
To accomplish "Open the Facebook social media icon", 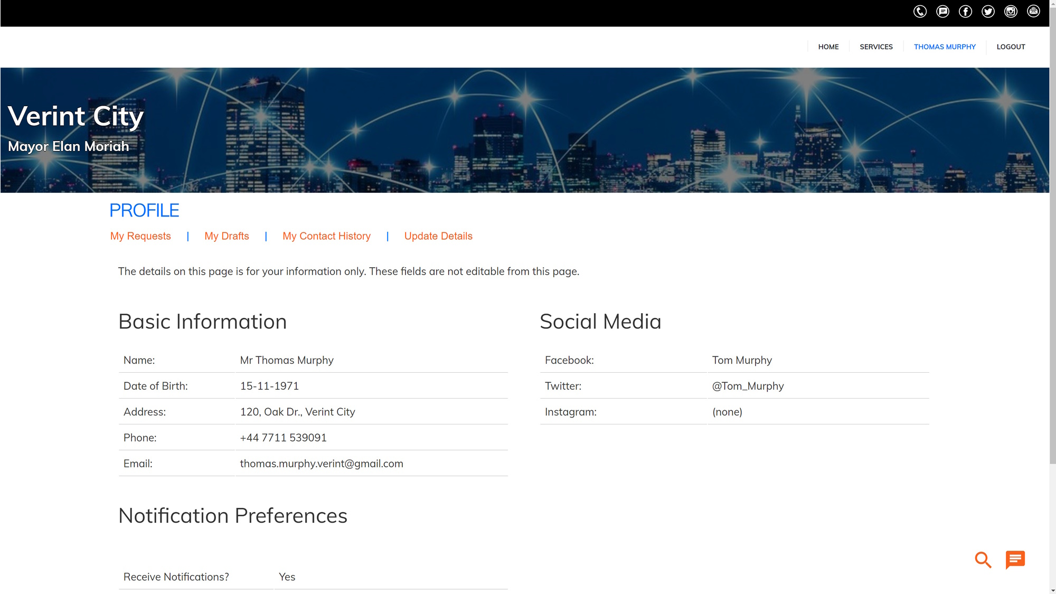I will point(965,11).
